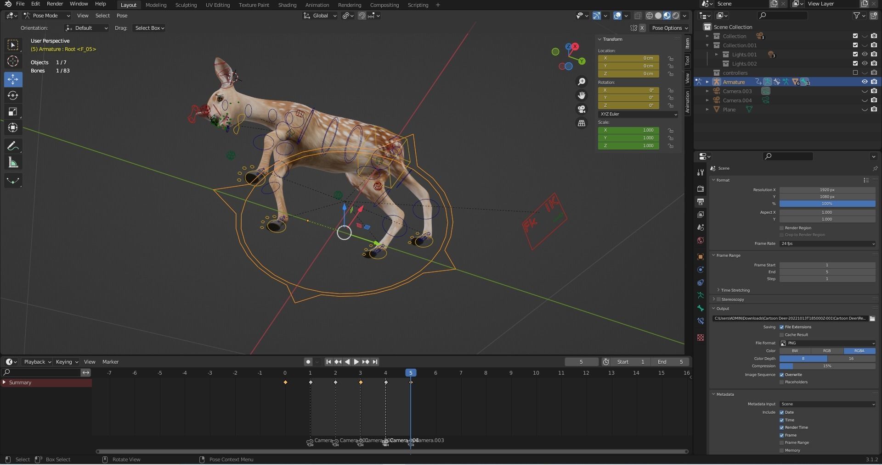Open the Bone properties icon
Viewport: 882px width, 465px height.
tap(701, 308)
